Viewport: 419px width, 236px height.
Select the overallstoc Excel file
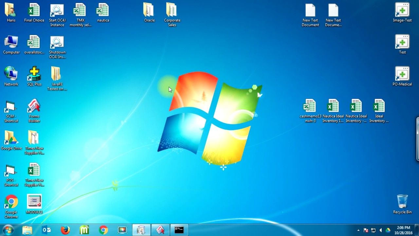pyautogui.click(x=34, y=45)
